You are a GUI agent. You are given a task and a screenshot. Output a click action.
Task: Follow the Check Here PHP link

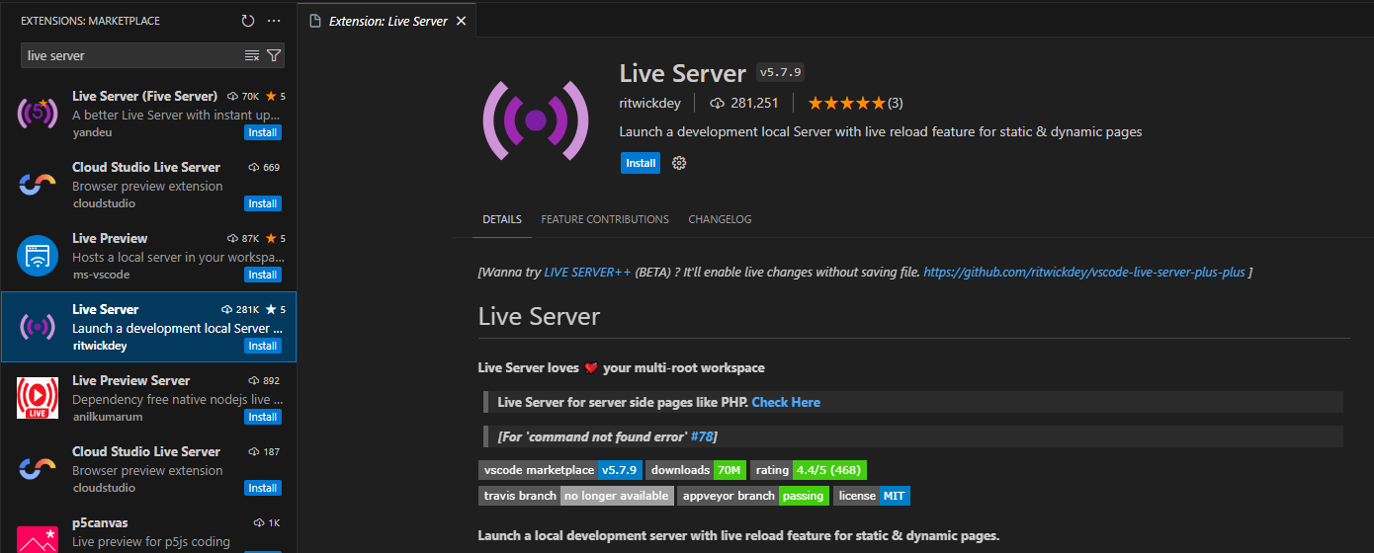point(786,402)
